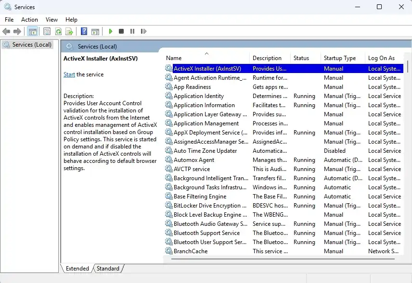Click the Export List toolbar icon
The image size is (412, 283).
[x=69, y=31]
